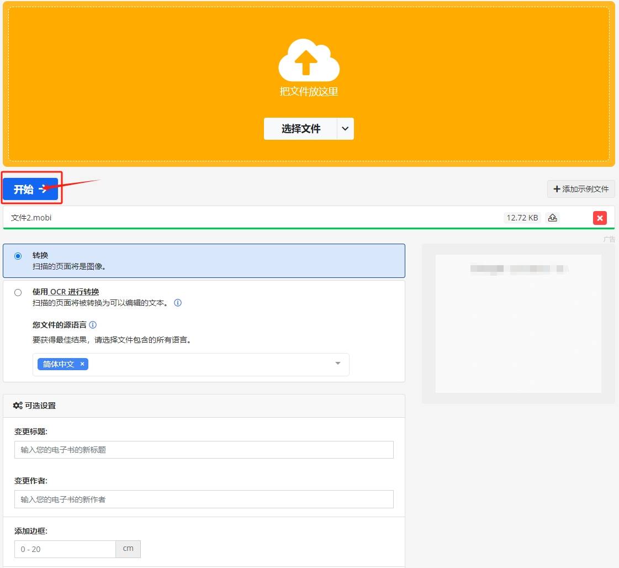Remove 文件2.mobi with the red X icon
This screenshot has height=568, width=619.
(600, 218)
